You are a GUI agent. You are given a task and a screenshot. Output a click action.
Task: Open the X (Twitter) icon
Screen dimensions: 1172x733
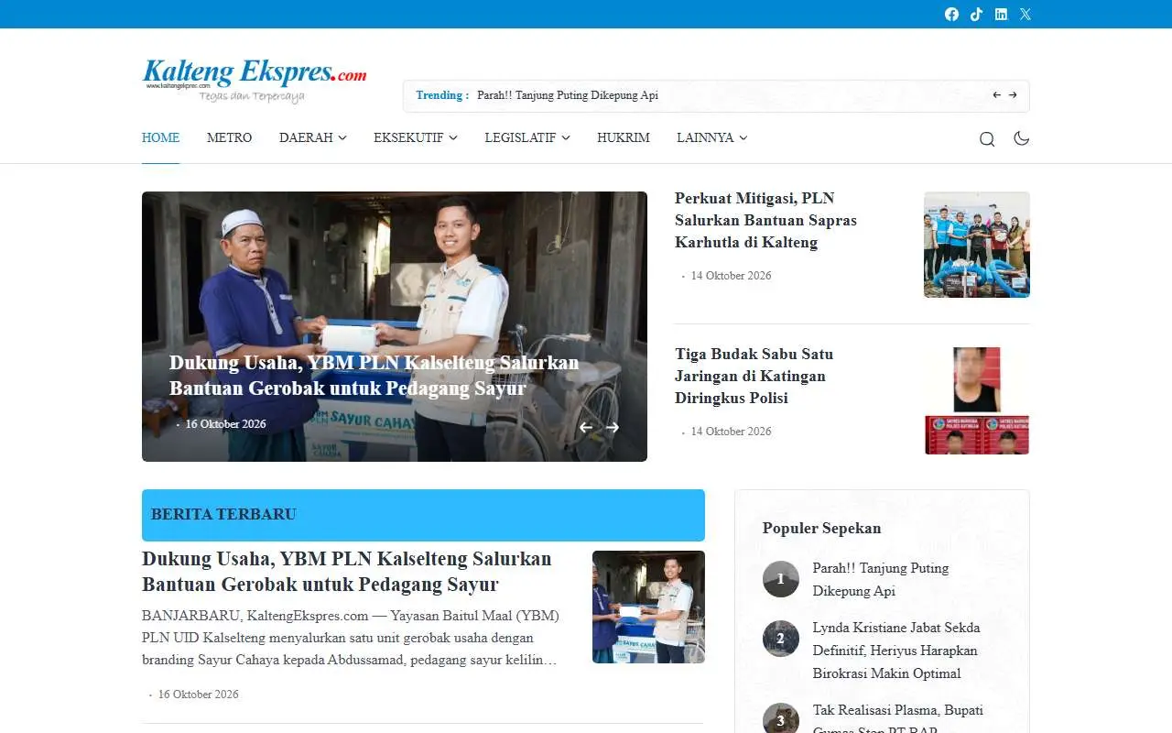(x=1025, y=14)
